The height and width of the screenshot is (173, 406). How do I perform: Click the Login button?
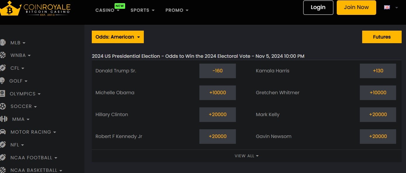[318, 8]
